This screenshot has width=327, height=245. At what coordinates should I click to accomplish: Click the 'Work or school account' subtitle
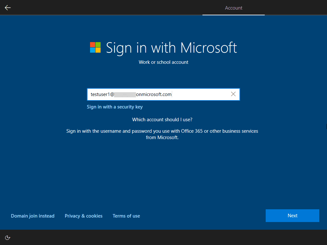pos(163,62)
